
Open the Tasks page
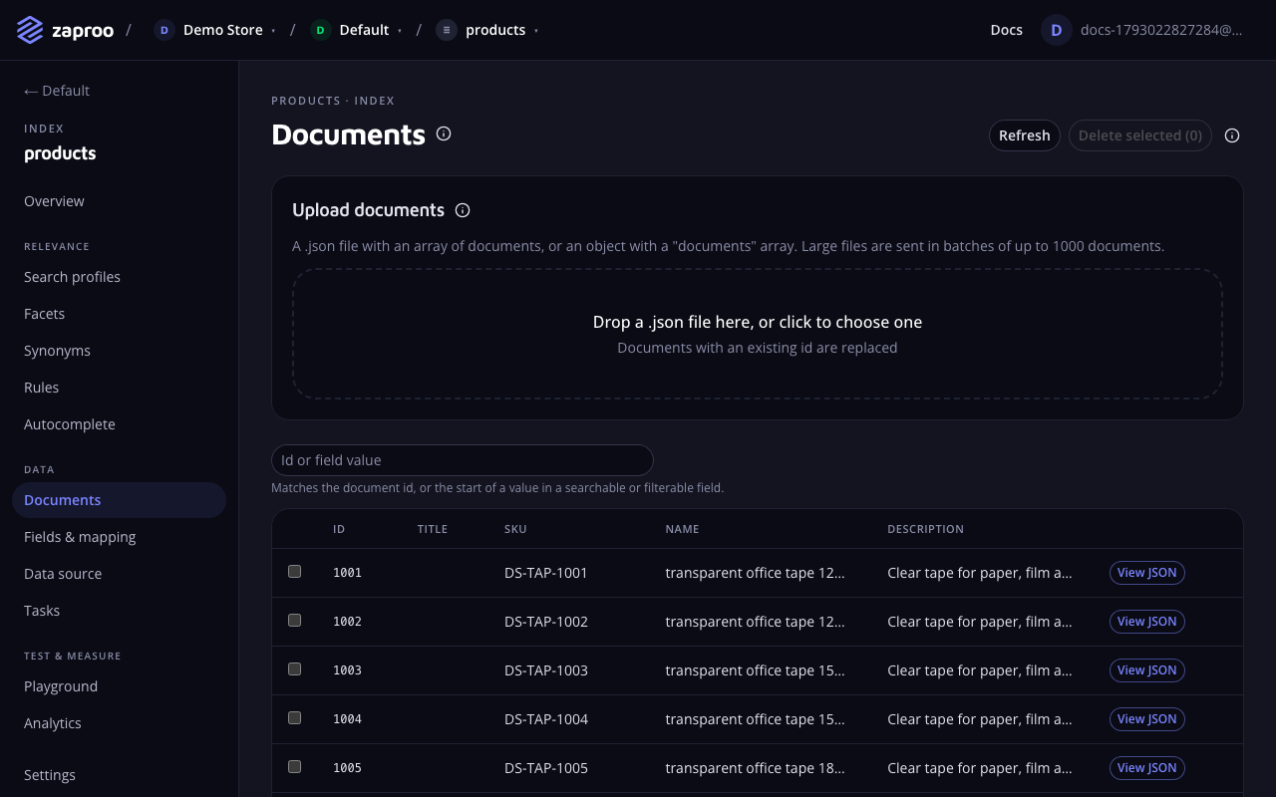tap(119, 611)
